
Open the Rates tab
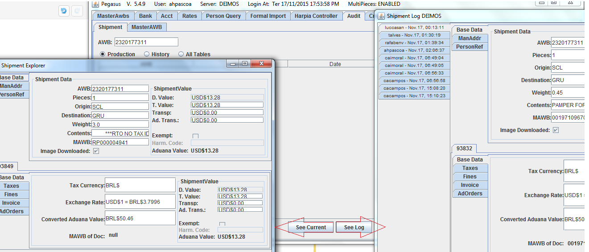189,16
